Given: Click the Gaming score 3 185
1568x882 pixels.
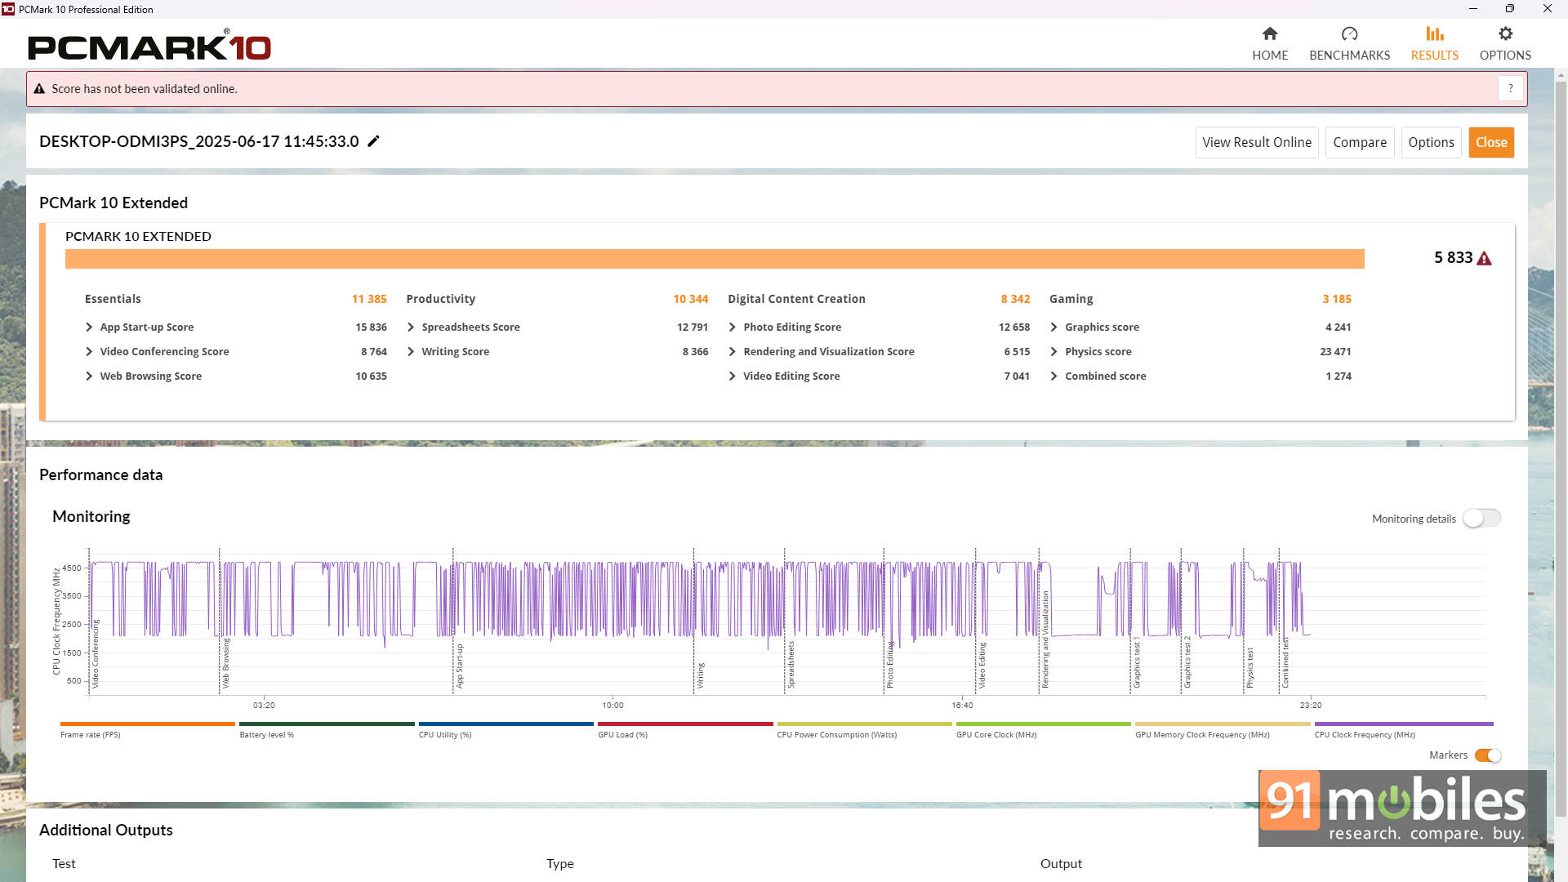Looking at the screenshot, I should [1337, 299].
